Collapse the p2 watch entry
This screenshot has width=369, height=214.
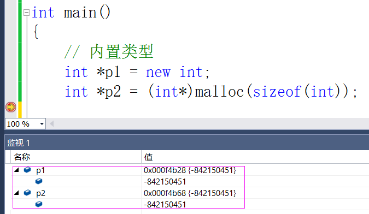[16, 193]
